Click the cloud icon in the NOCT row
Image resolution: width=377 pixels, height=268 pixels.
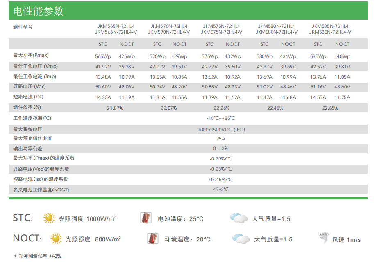click(241, 239)
